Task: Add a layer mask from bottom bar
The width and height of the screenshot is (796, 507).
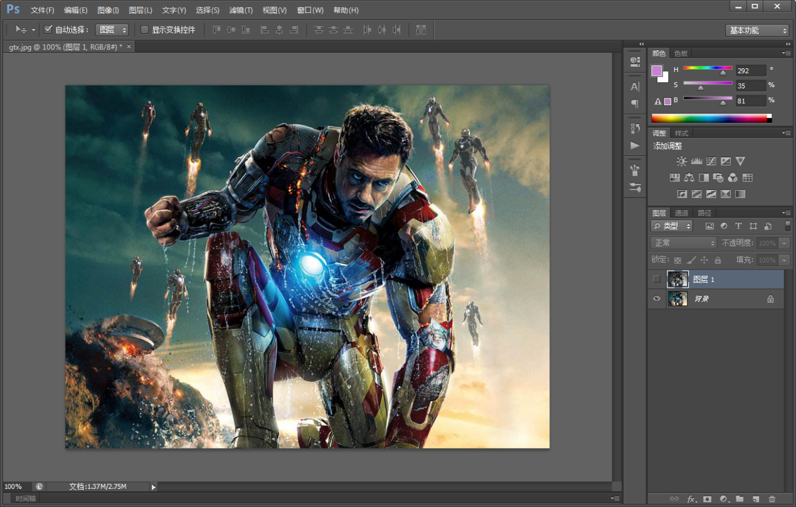Action: [x=707, y=499]
